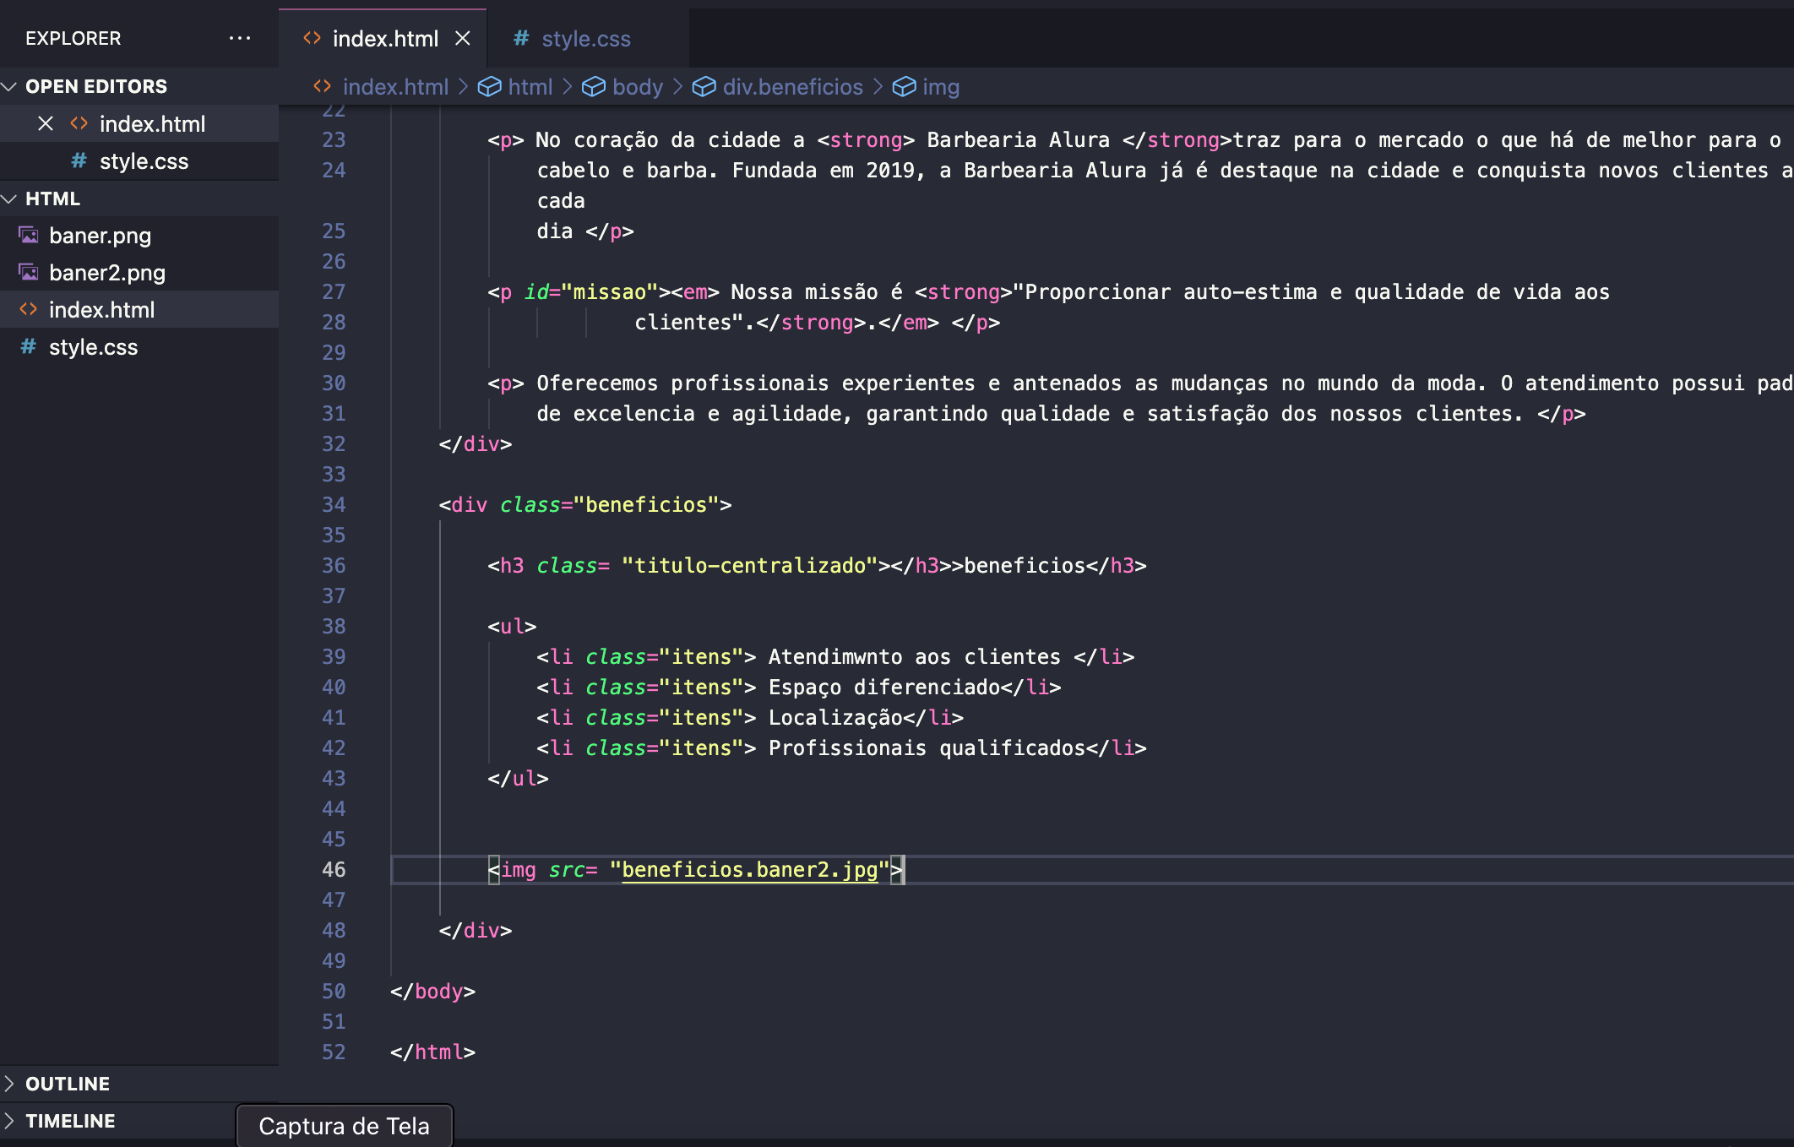The image size is (1794, 1147).
Task: Close index.html in Open Editors list
Action: pyautogui.click(x=46, y=124)
